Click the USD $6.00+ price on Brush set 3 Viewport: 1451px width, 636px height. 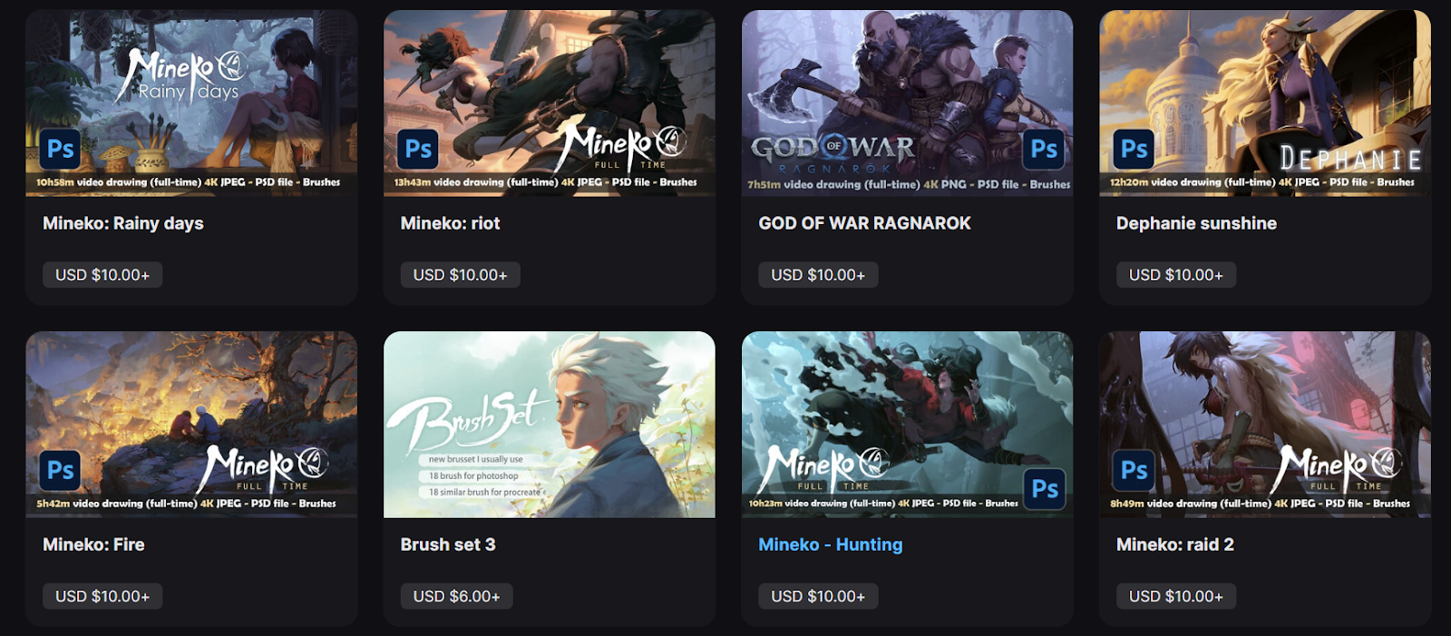tap(456, 596)
